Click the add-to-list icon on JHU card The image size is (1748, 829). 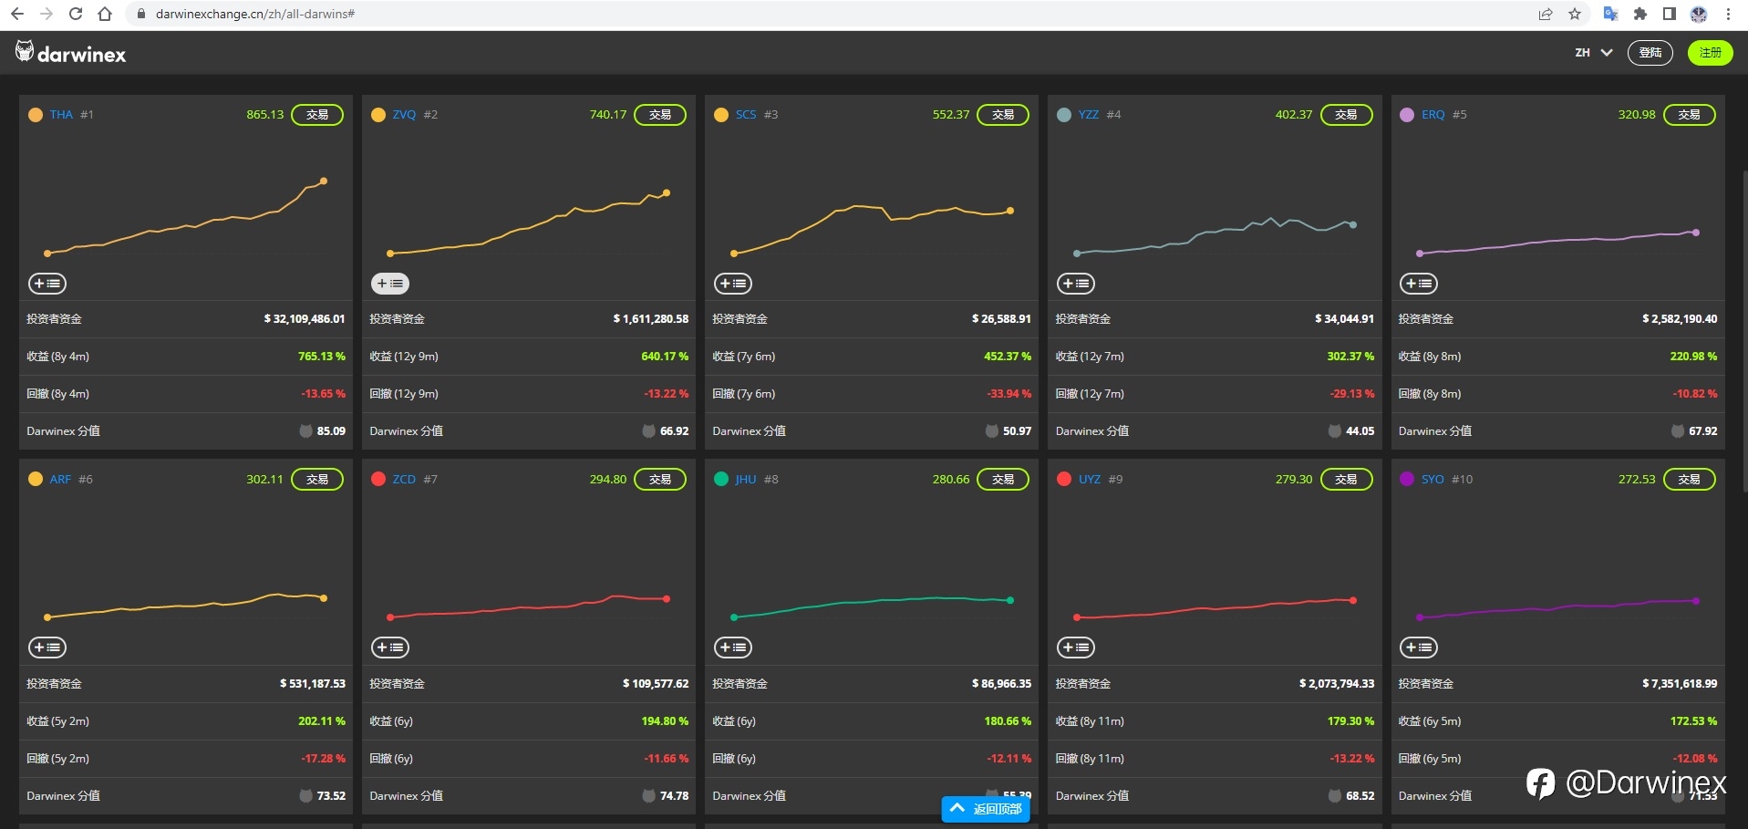click(733, 648)
